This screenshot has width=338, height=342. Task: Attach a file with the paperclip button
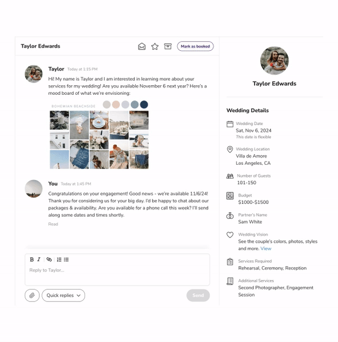(32, 295)
